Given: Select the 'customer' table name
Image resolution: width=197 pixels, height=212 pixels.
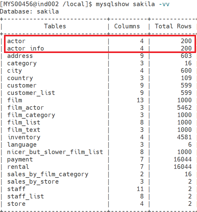Looking at the screenshot, I should [22, 85].
